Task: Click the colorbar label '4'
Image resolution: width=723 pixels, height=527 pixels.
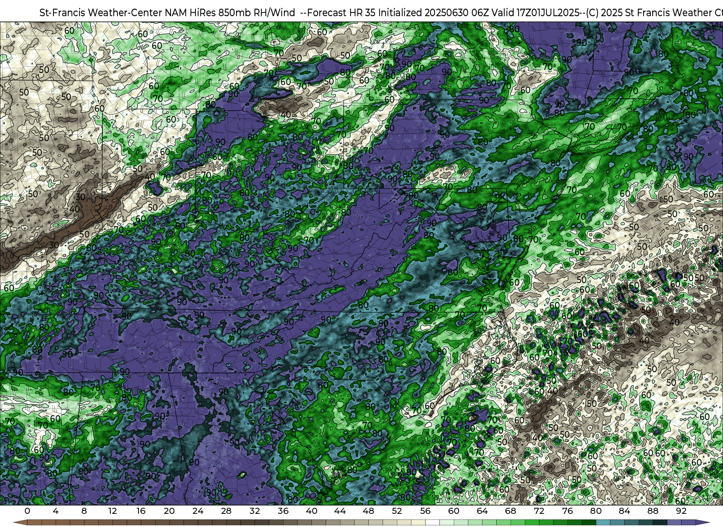Action: (x=56, y=511)
